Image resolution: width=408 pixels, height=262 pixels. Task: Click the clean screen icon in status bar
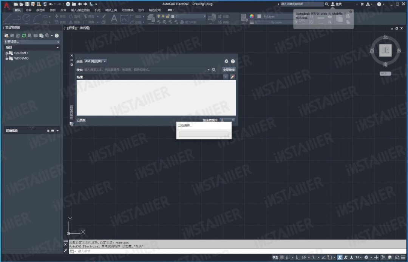pyautogui.click(x=397, y=257)
